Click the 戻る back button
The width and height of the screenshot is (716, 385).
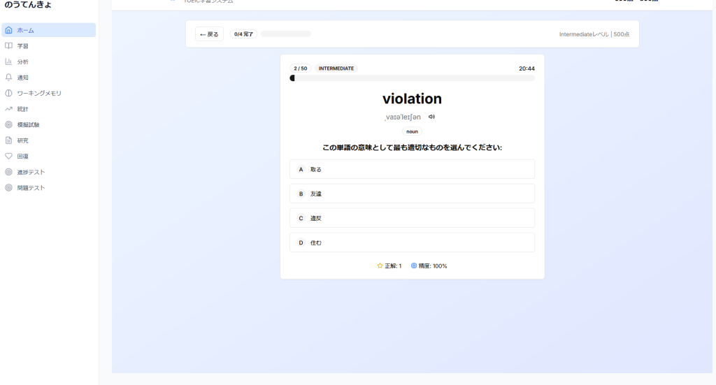(x=209, y=34)
